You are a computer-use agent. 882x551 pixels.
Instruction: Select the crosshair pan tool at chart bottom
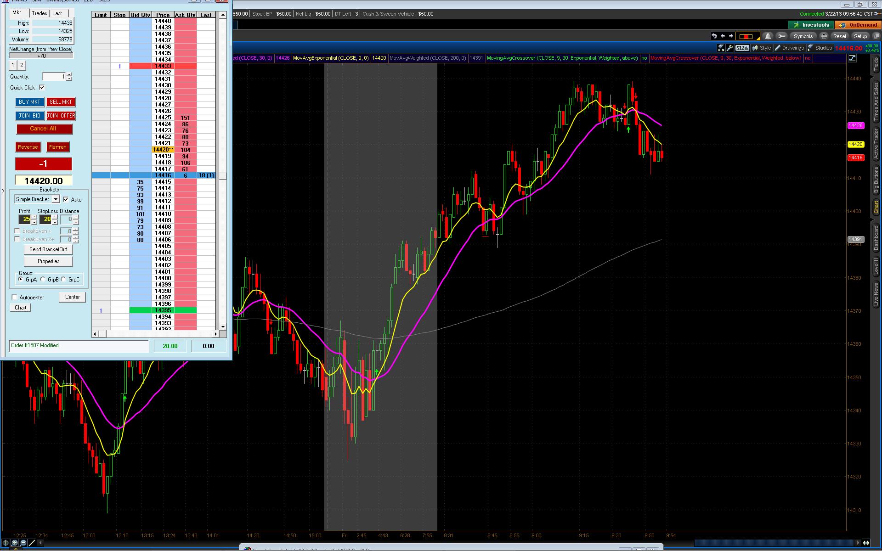click(x=6, y=543)
